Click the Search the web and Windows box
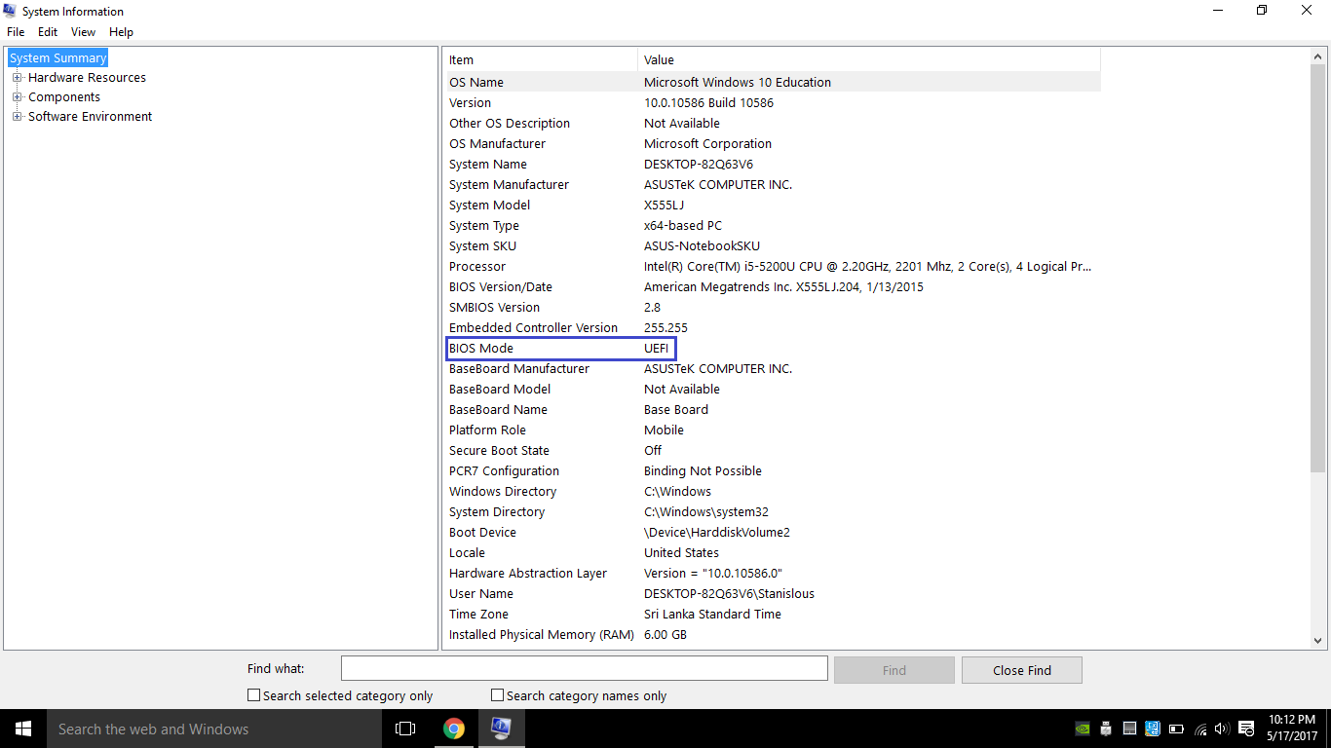 pos(214,729)
